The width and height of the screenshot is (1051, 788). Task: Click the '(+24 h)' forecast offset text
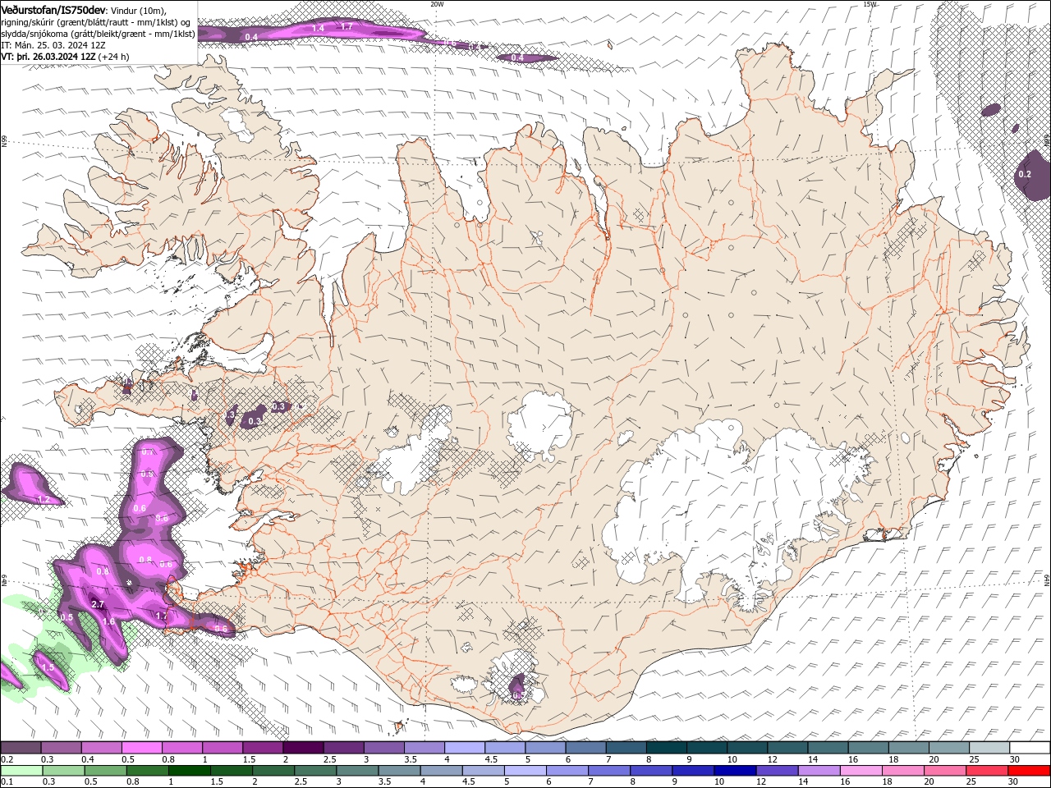114,57
